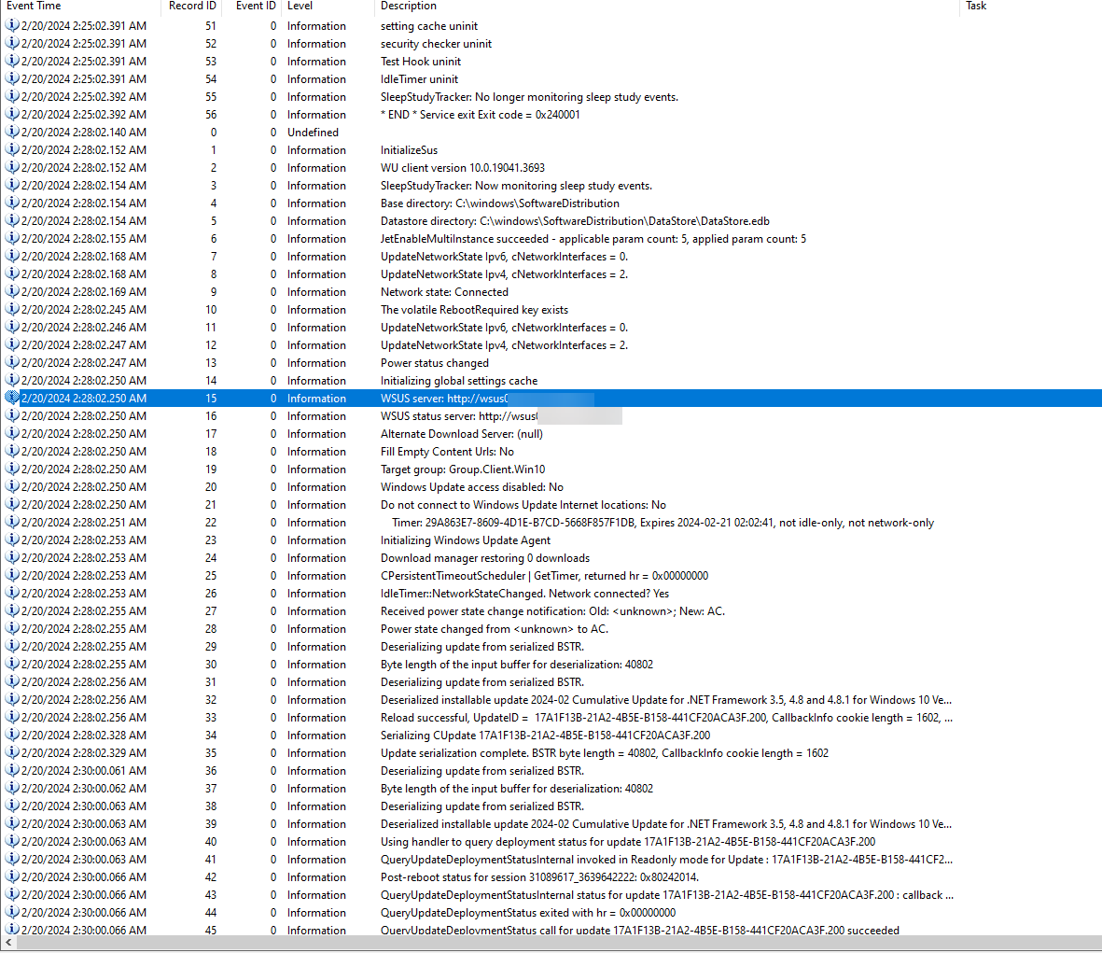Click the info icon on Service exit row
Screen dimensions: 1102x953
pyautogui.click(x=12, y=114)
